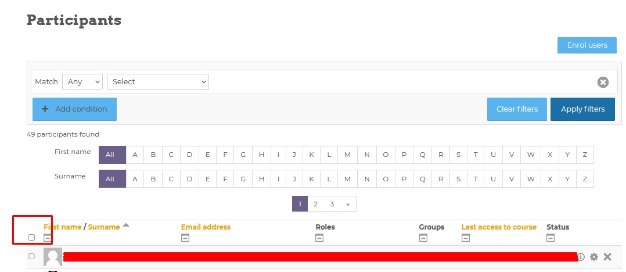Open the Match Any dropdown
626x272 pixels.
click(x=82, y=82)
